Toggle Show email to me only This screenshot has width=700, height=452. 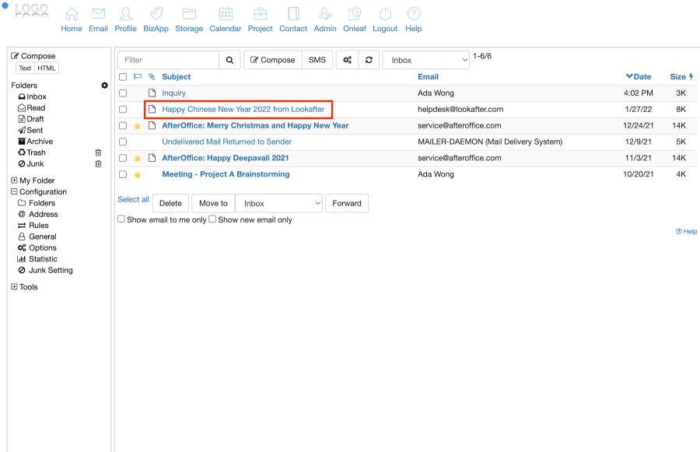click(x=121, y=219)
